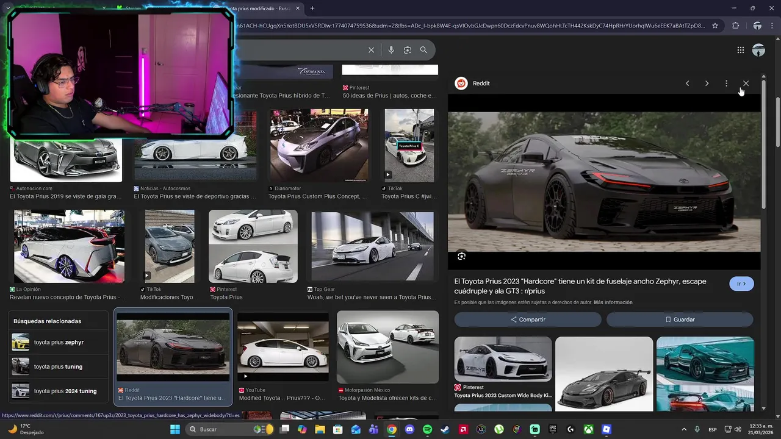781x439 pixels.
Task: Clear the Google search box text
Action: point(371,50)
